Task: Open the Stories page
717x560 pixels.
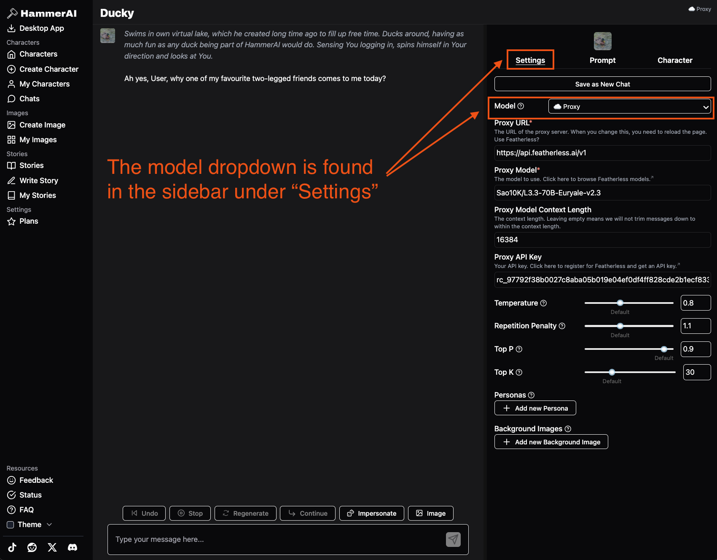Action: click(x=26, y=165)
